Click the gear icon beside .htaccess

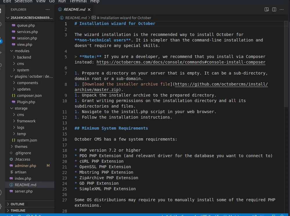11,159
